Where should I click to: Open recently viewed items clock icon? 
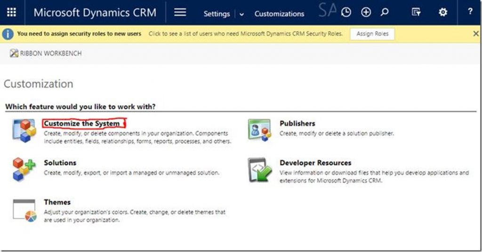(346, 13)
